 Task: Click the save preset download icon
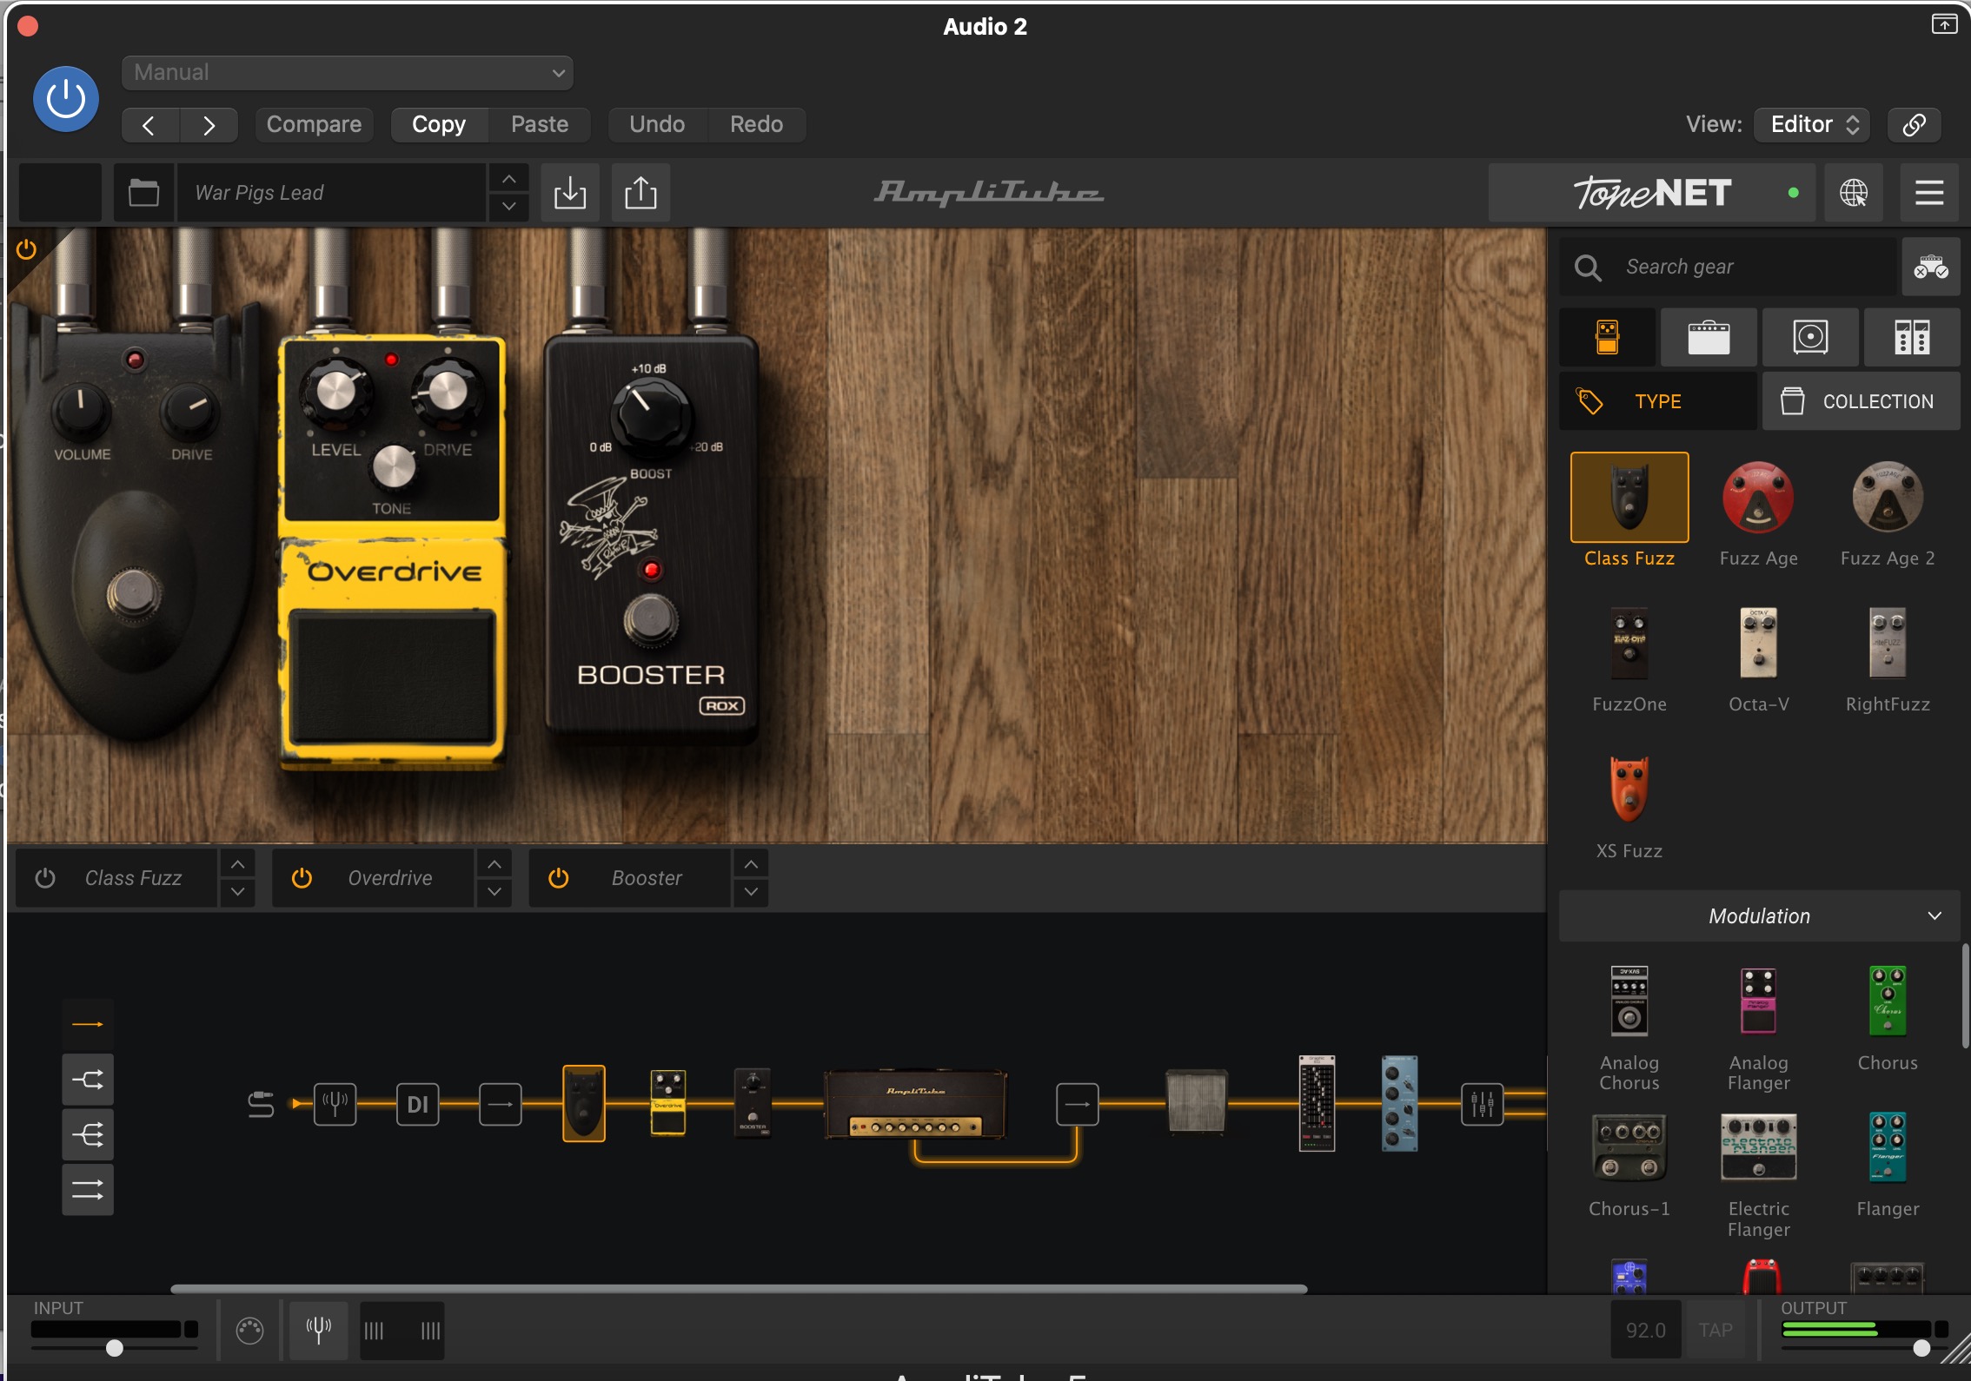(570, 192)
